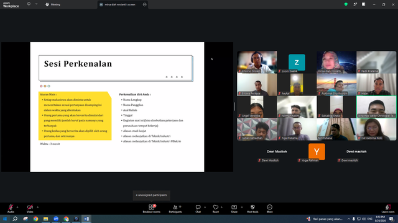The image size is (398, 223).
Task: Open the video options arrow next to Video
Action: (x=37, y=207)
